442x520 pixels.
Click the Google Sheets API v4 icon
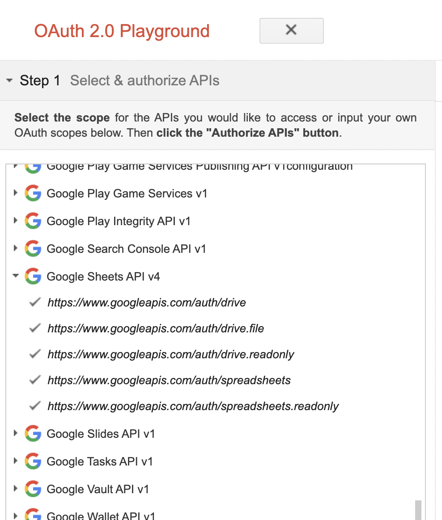33,276
